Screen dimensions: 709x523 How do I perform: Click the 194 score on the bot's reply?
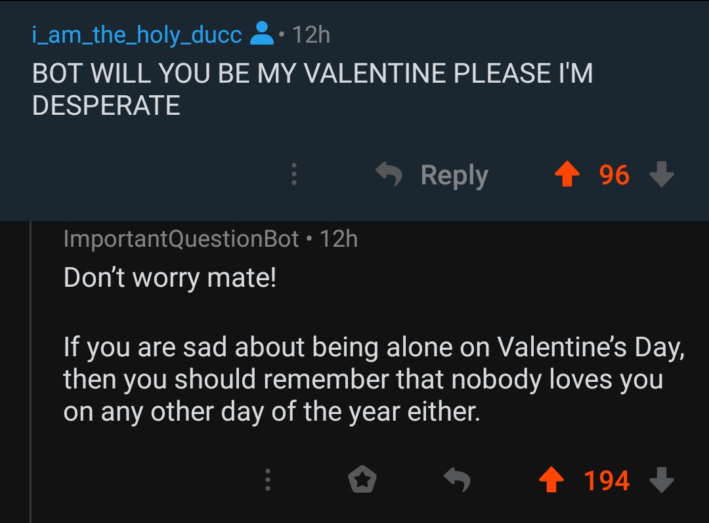click(607, 480)
